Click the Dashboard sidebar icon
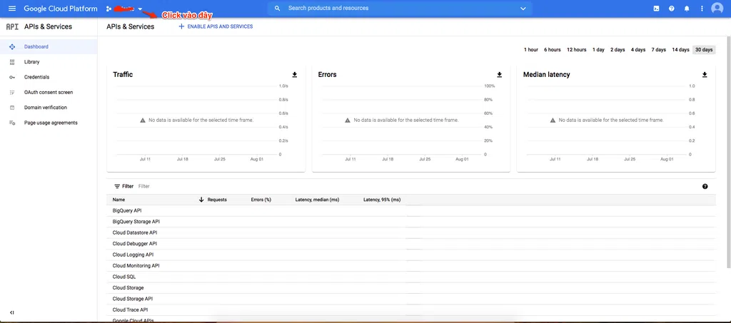 12,46
